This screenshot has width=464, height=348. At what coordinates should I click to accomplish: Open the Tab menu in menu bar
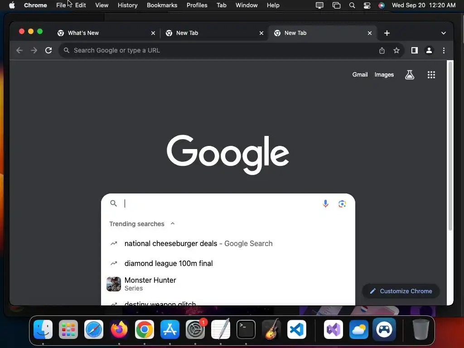(221, 5)
